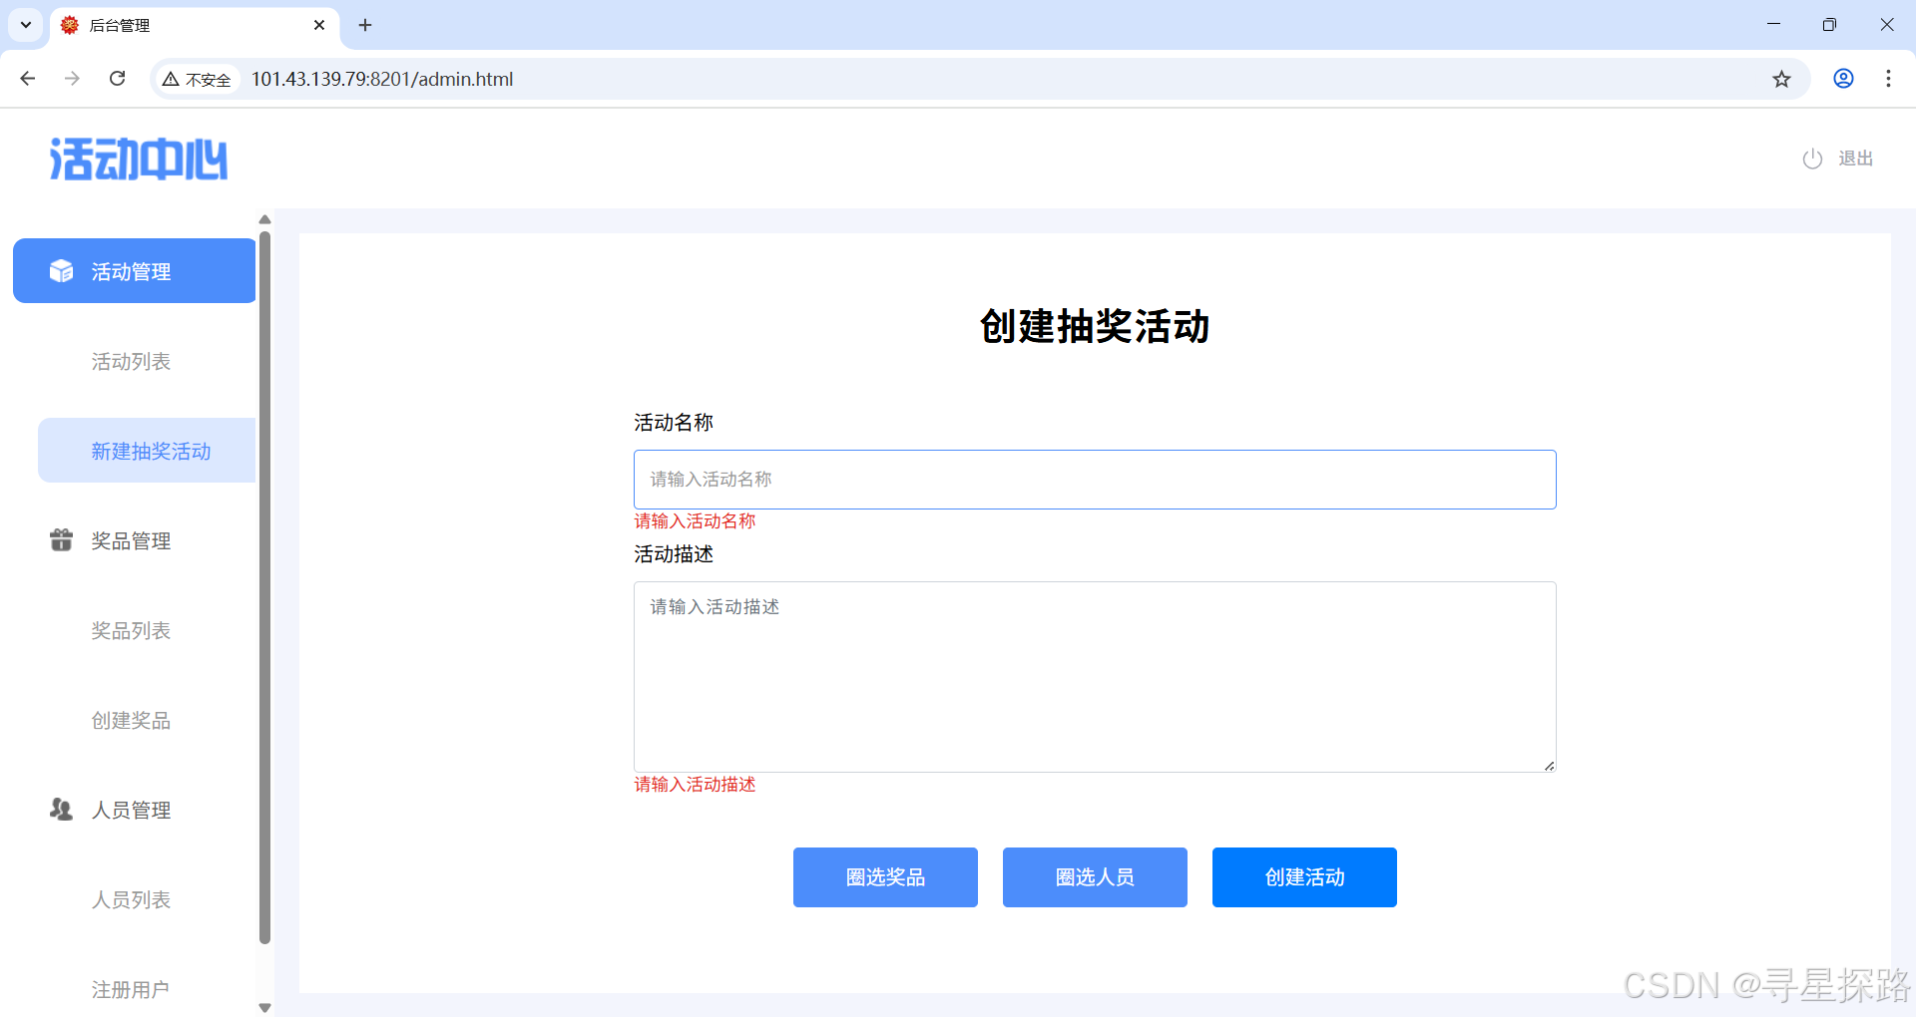1916x1017 pixels.
Task: Click the 活动名称 field label
Action: click(674, 423)
